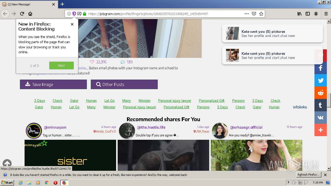Open page actions three-dot menu

pyautogui.click(x=247, y=14)
